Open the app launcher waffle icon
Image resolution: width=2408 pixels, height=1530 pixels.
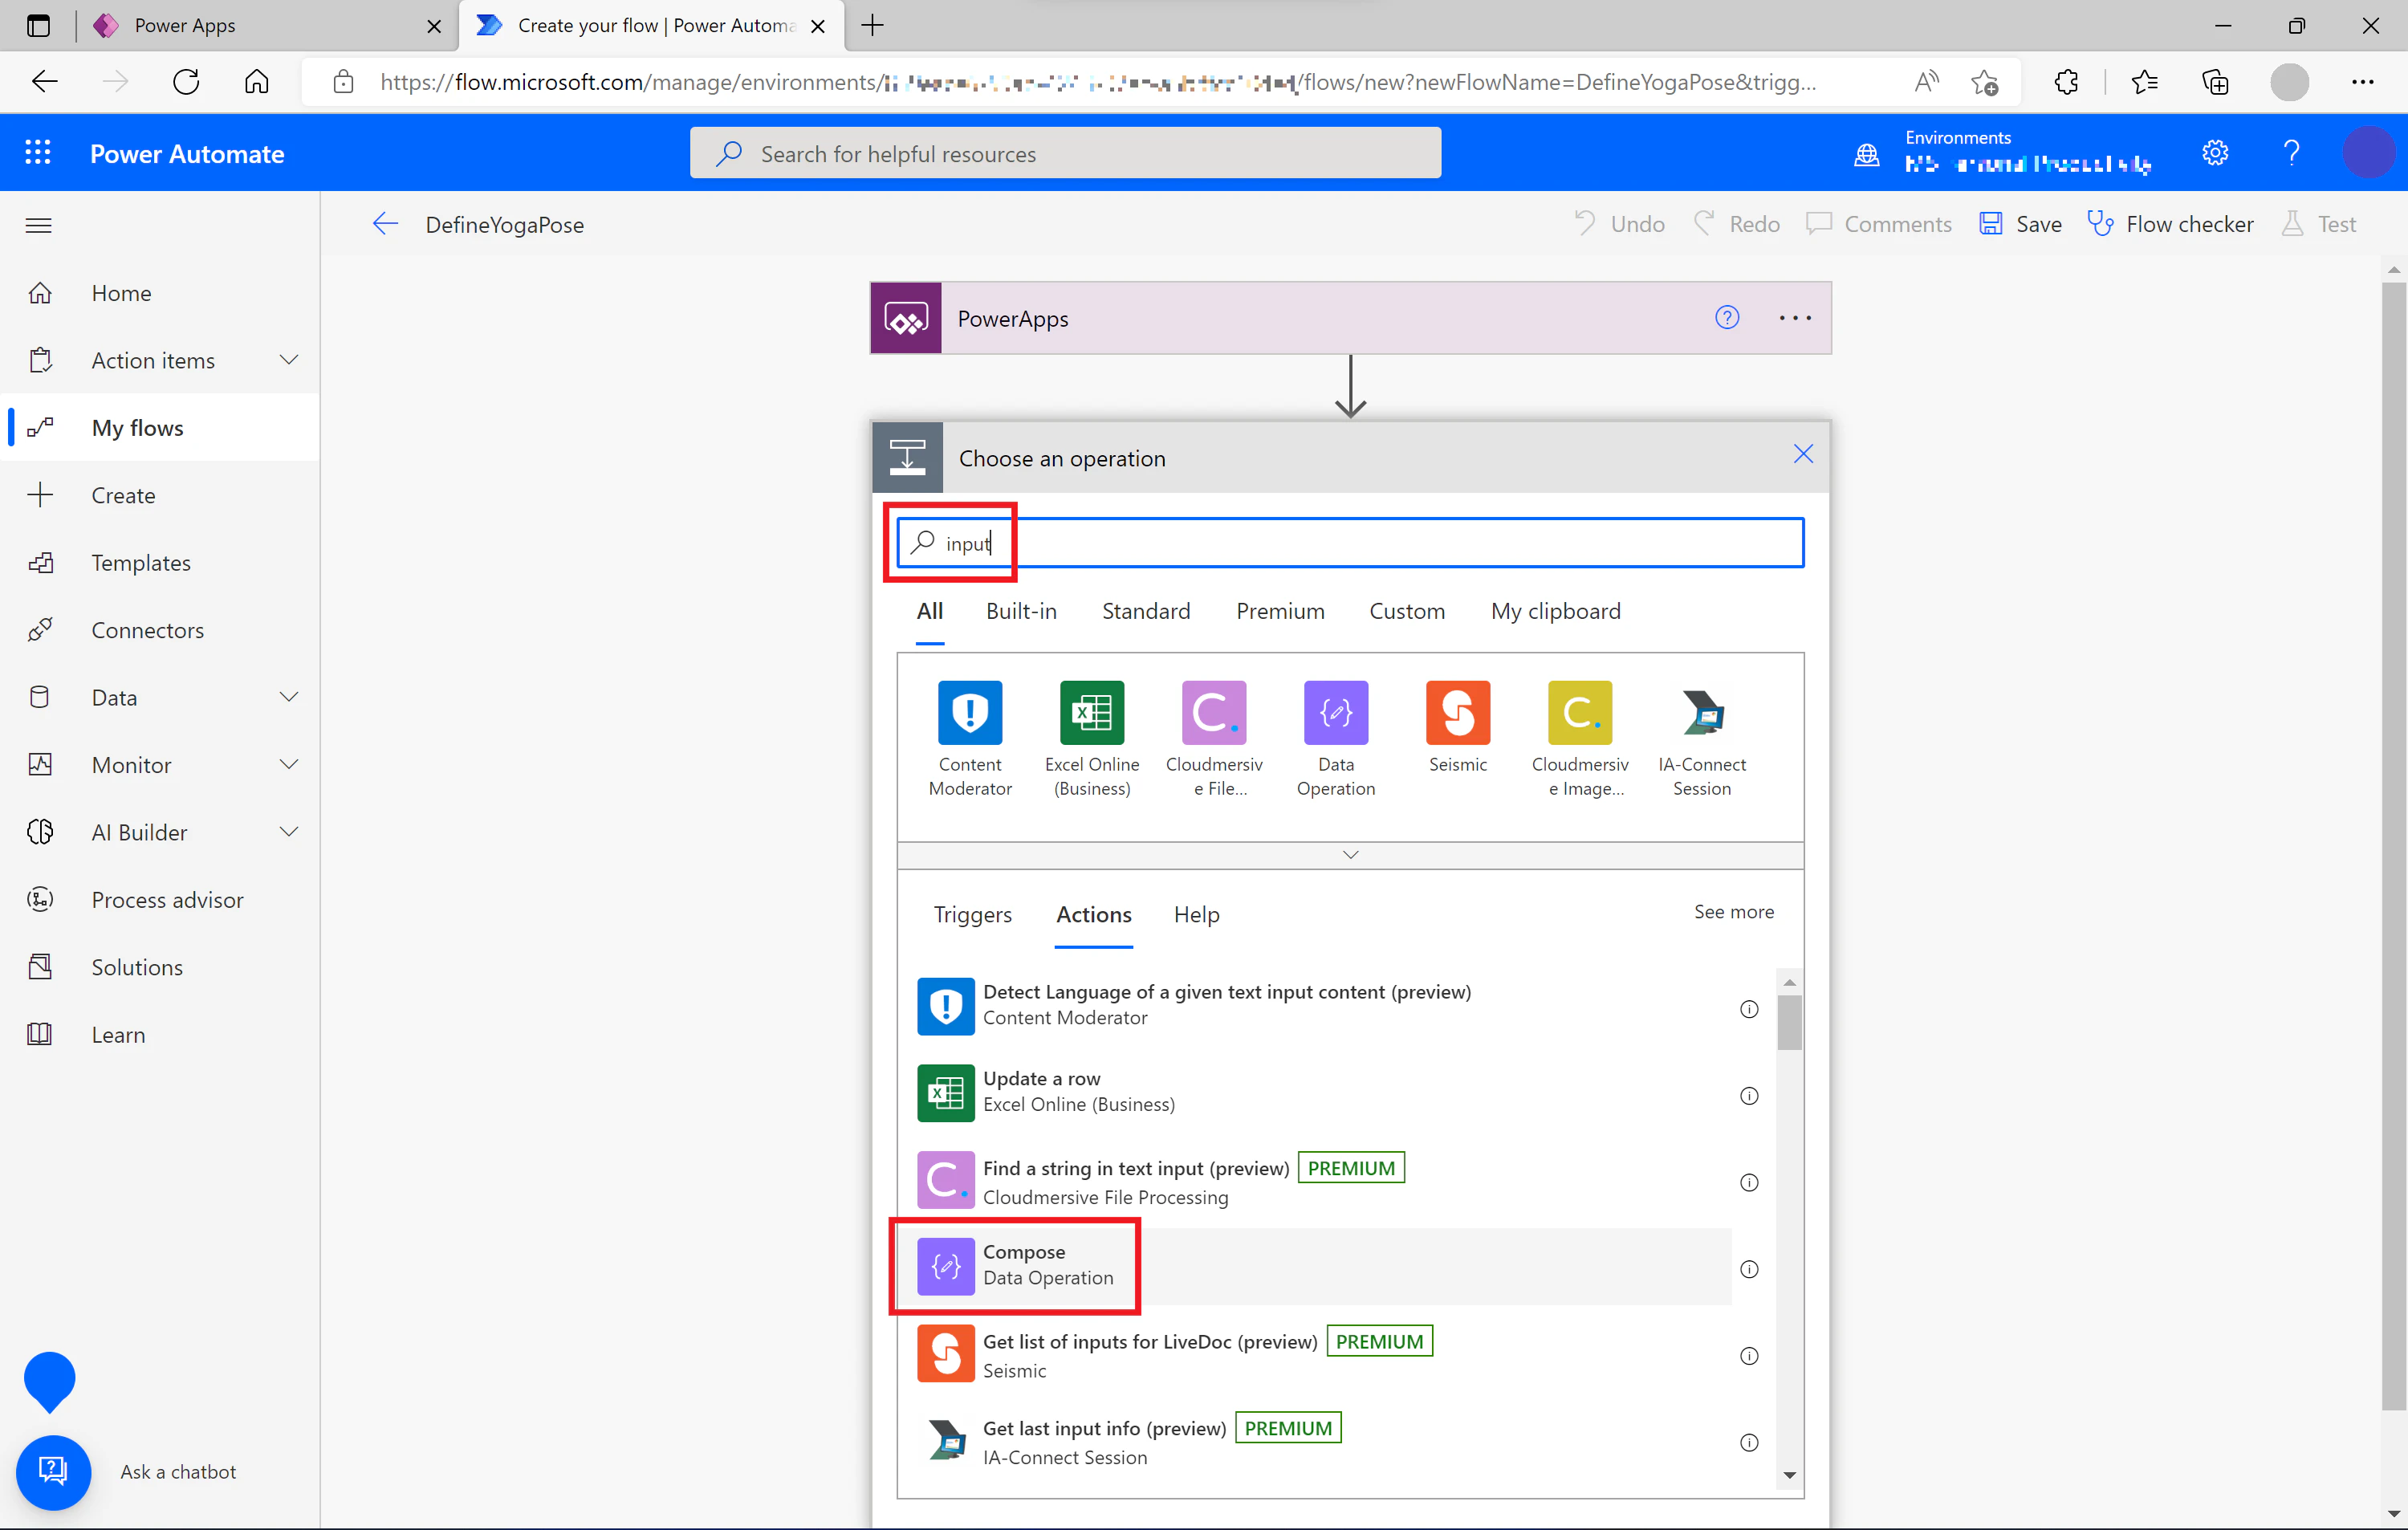coord(38,153)
